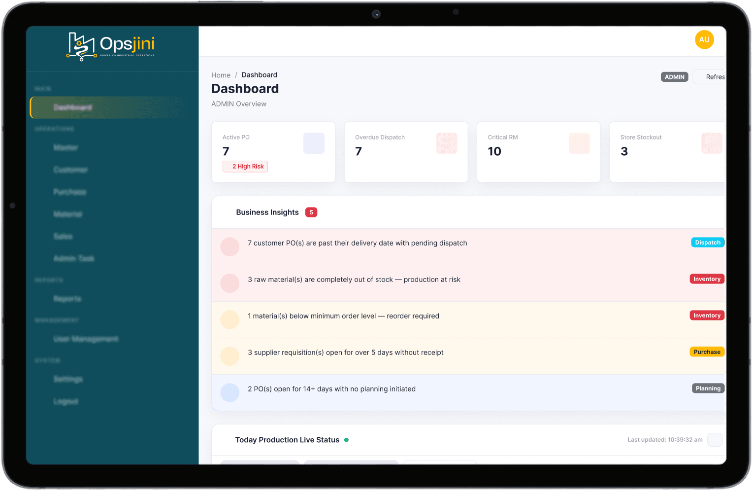Click the Store Stockout value 3
This screenshot has width=752, height=491.
624,152
